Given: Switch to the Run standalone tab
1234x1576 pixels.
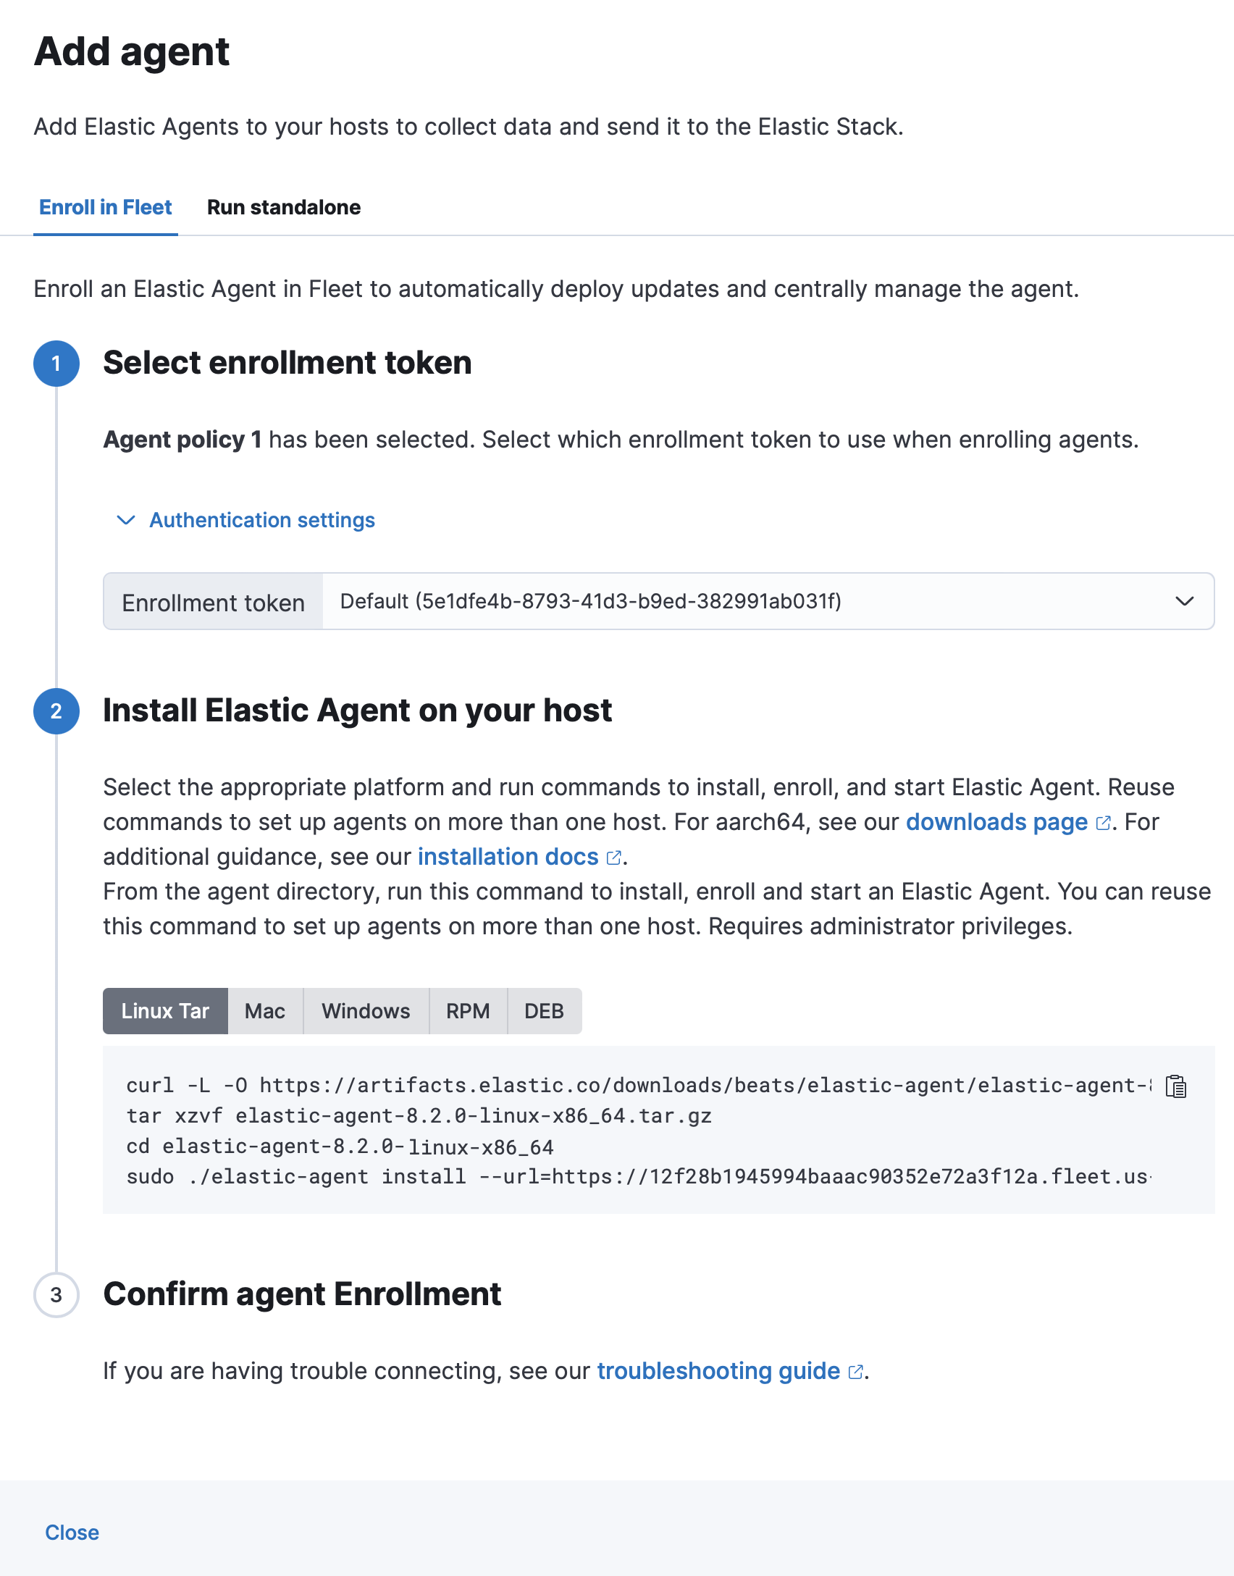Looking at the screenshot, I should (285, 207).
